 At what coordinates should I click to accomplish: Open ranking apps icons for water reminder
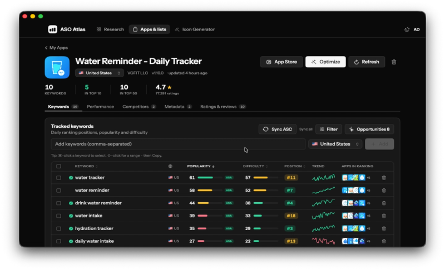pyautogui.click(x=353, y=191)
